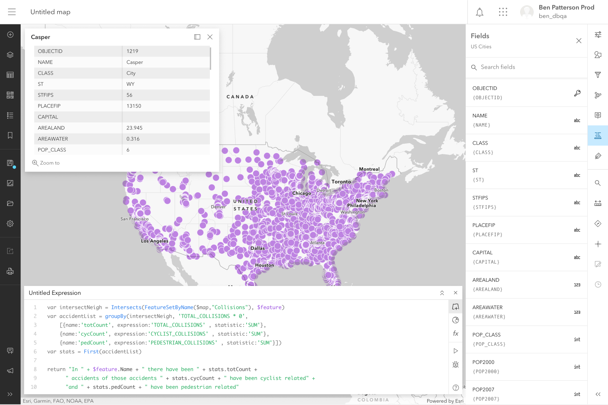Dock the Casper popup window

click(197, 37)
